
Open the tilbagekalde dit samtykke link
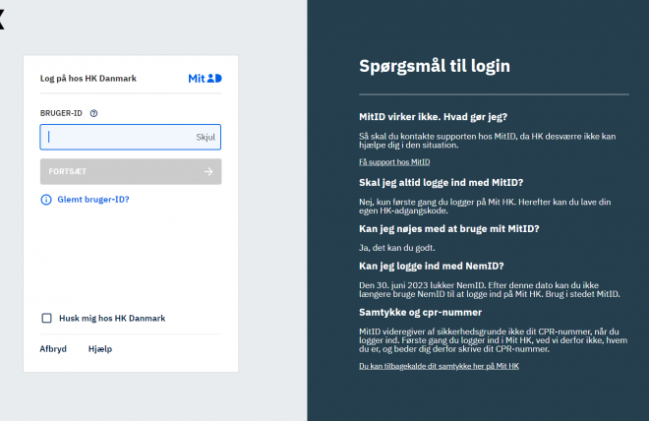[439, 366]
